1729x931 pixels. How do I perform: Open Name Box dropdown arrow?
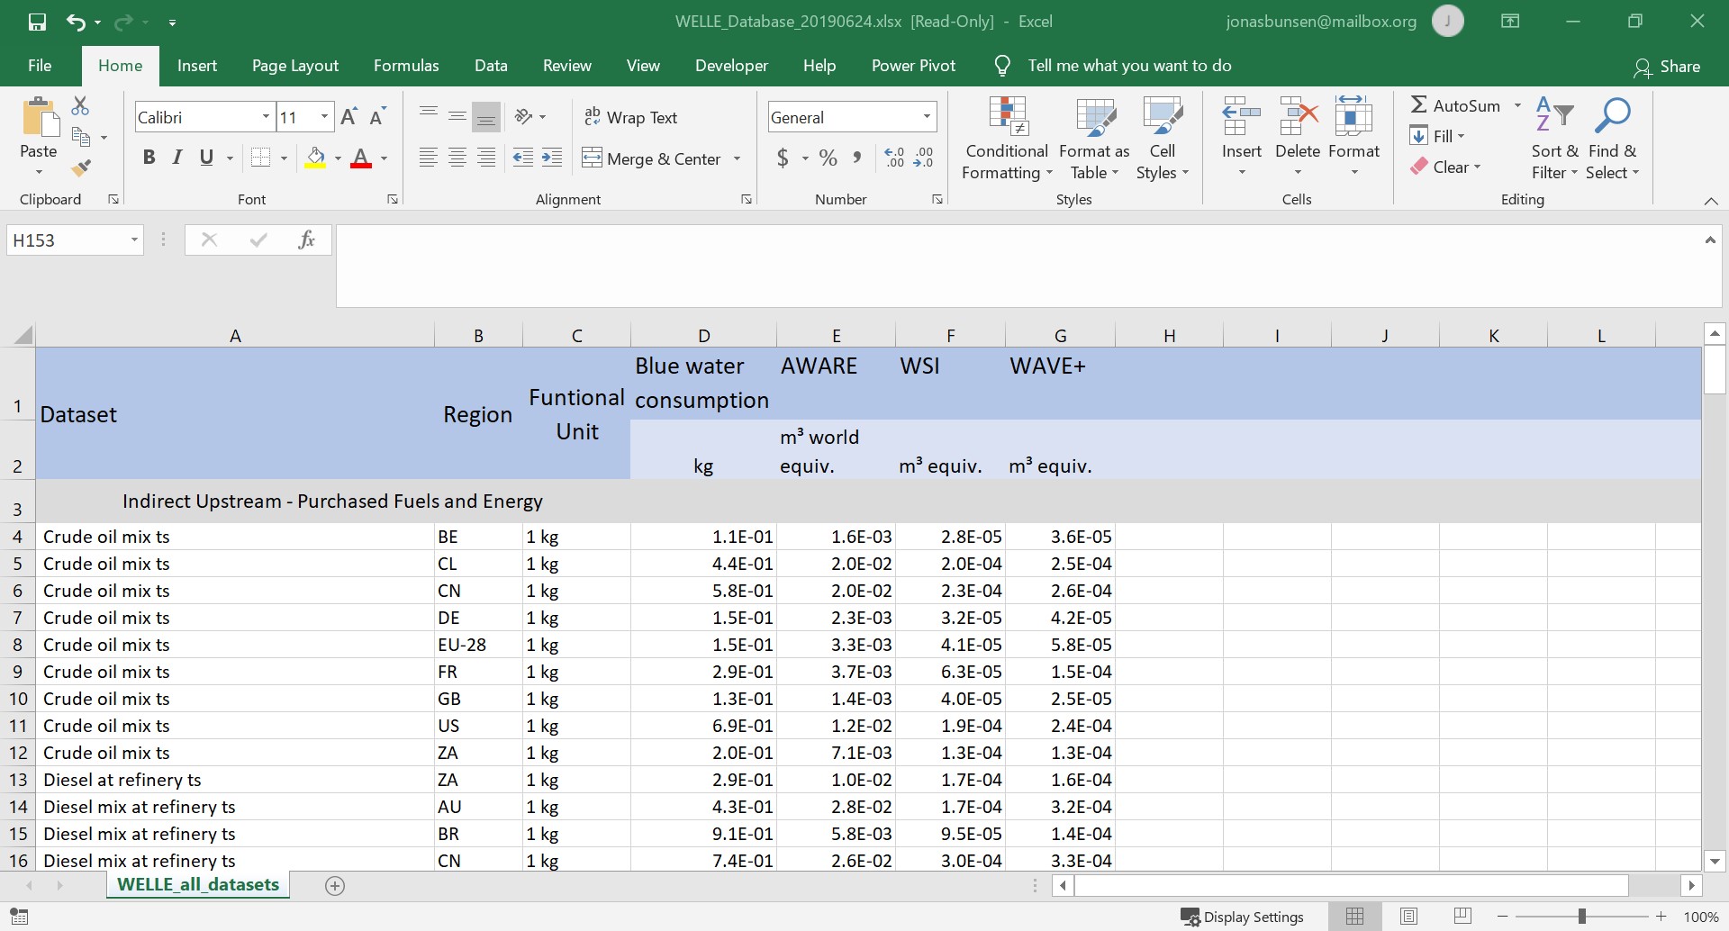tap(134, 240)
